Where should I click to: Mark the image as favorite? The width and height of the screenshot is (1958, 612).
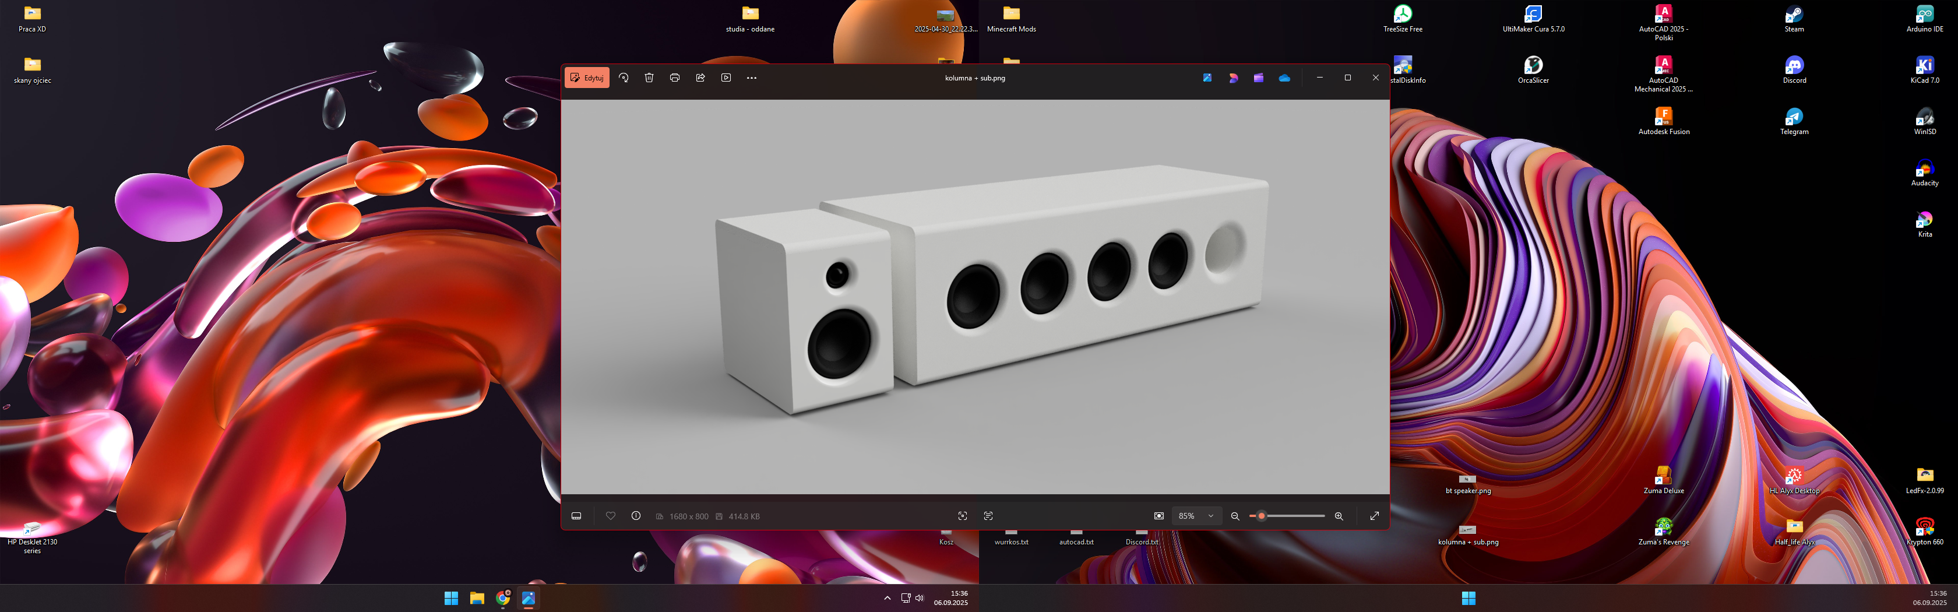(610, 515)
